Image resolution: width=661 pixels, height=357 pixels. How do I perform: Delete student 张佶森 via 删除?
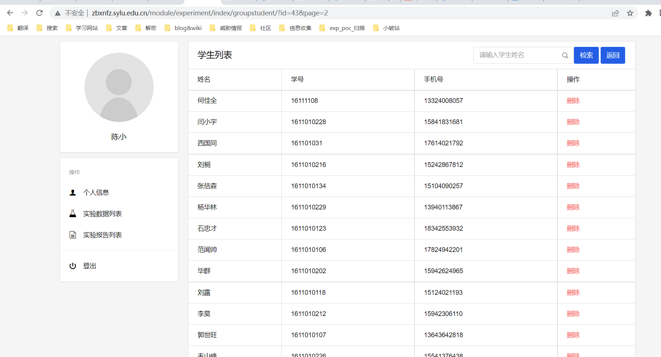(573, 186)
